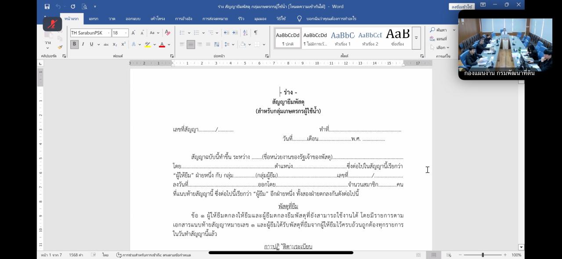The image size is (562, 259).
Task: Apply center alignment to the paragraph
Action: click(191, 44)
